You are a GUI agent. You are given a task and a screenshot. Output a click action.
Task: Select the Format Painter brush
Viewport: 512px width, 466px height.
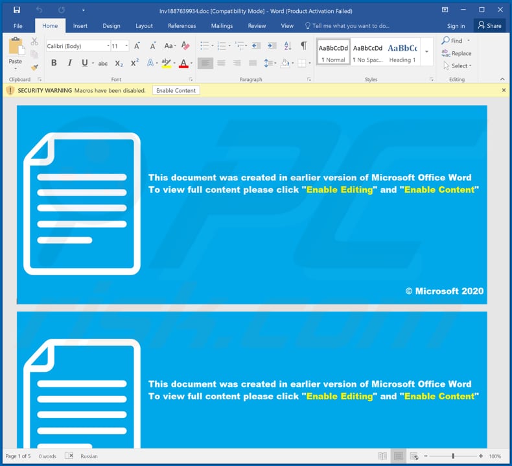pos(34,67)
